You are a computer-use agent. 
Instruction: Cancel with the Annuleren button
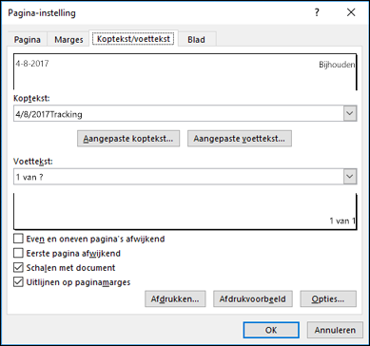click(335, 330)
